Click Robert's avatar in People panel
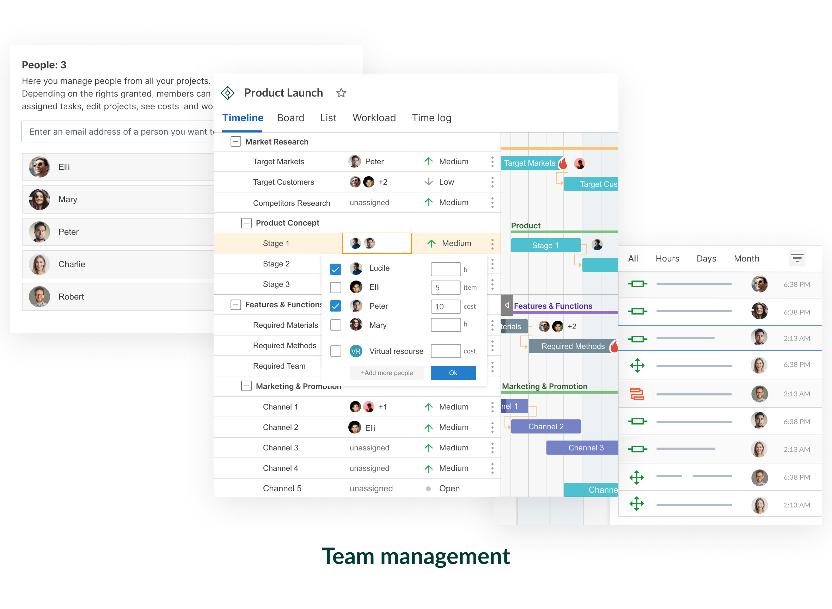This screenshot has width=832, height=609. click(x=39, y=297)
